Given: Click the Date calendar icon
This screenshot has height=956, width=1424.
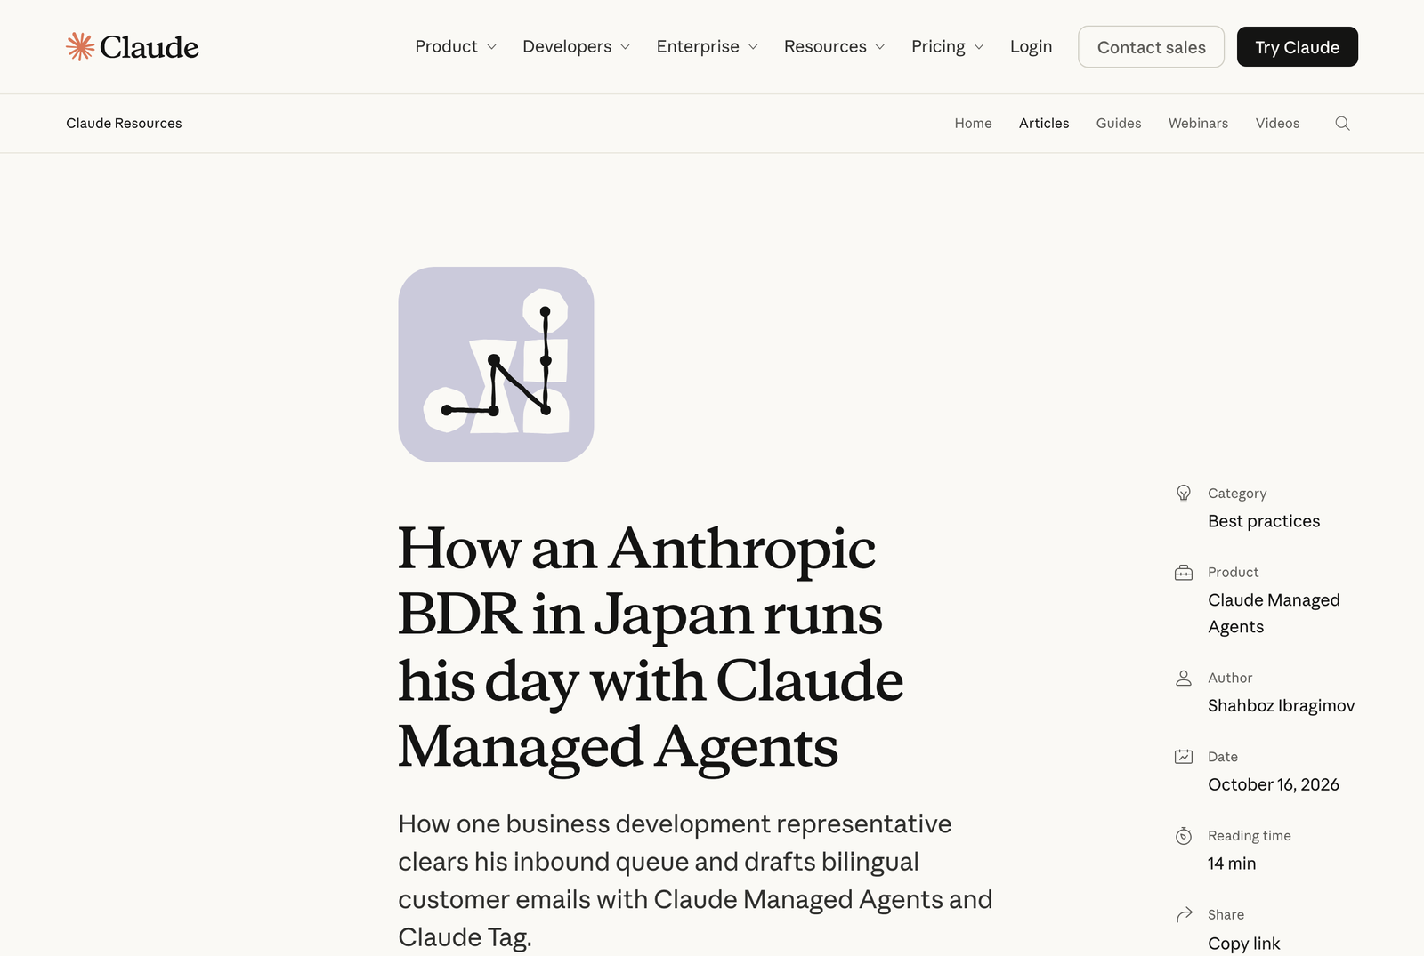Looking at the screenshot, I should pyautogui.click(x=1184, y=757).
